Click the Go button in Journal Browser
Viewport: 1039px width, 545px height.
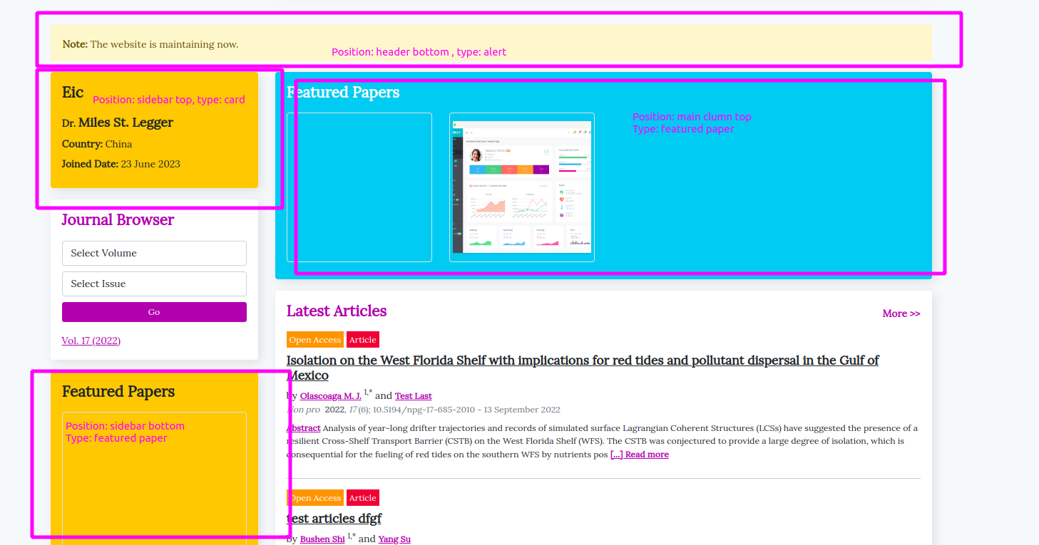pyautogui.click(x=153, y=311)
